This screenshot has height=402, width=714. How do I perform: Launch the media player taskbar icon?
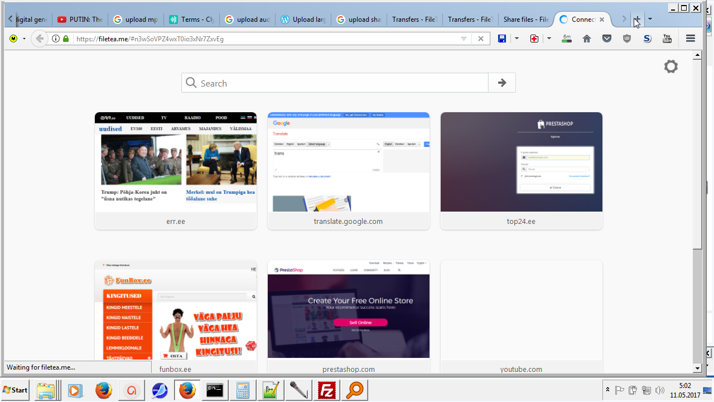coord(75,390)
